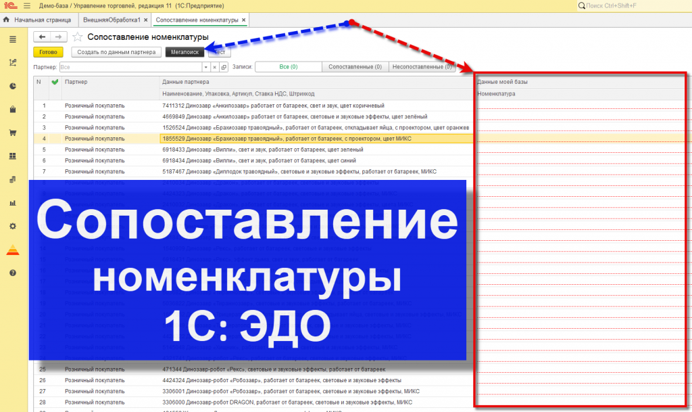
Task: Click the green checkmark column header
Action: click(55, 82)
